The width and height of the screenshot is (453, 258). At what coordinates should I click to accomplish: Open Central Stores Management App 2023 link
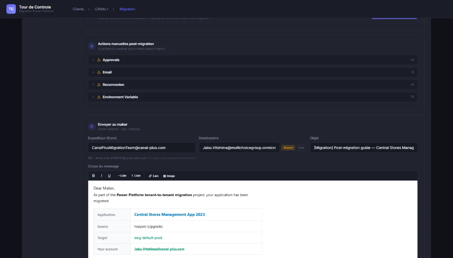[x=170, y=214]
